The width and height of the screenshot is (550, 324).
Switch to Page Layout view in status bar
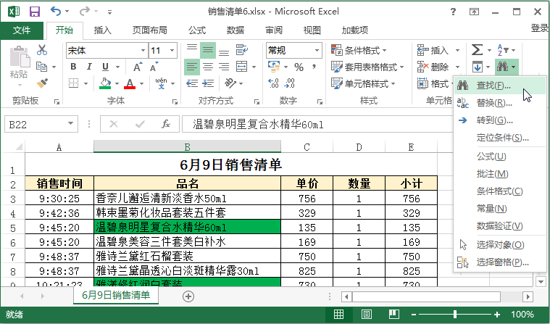coord(367,314)
